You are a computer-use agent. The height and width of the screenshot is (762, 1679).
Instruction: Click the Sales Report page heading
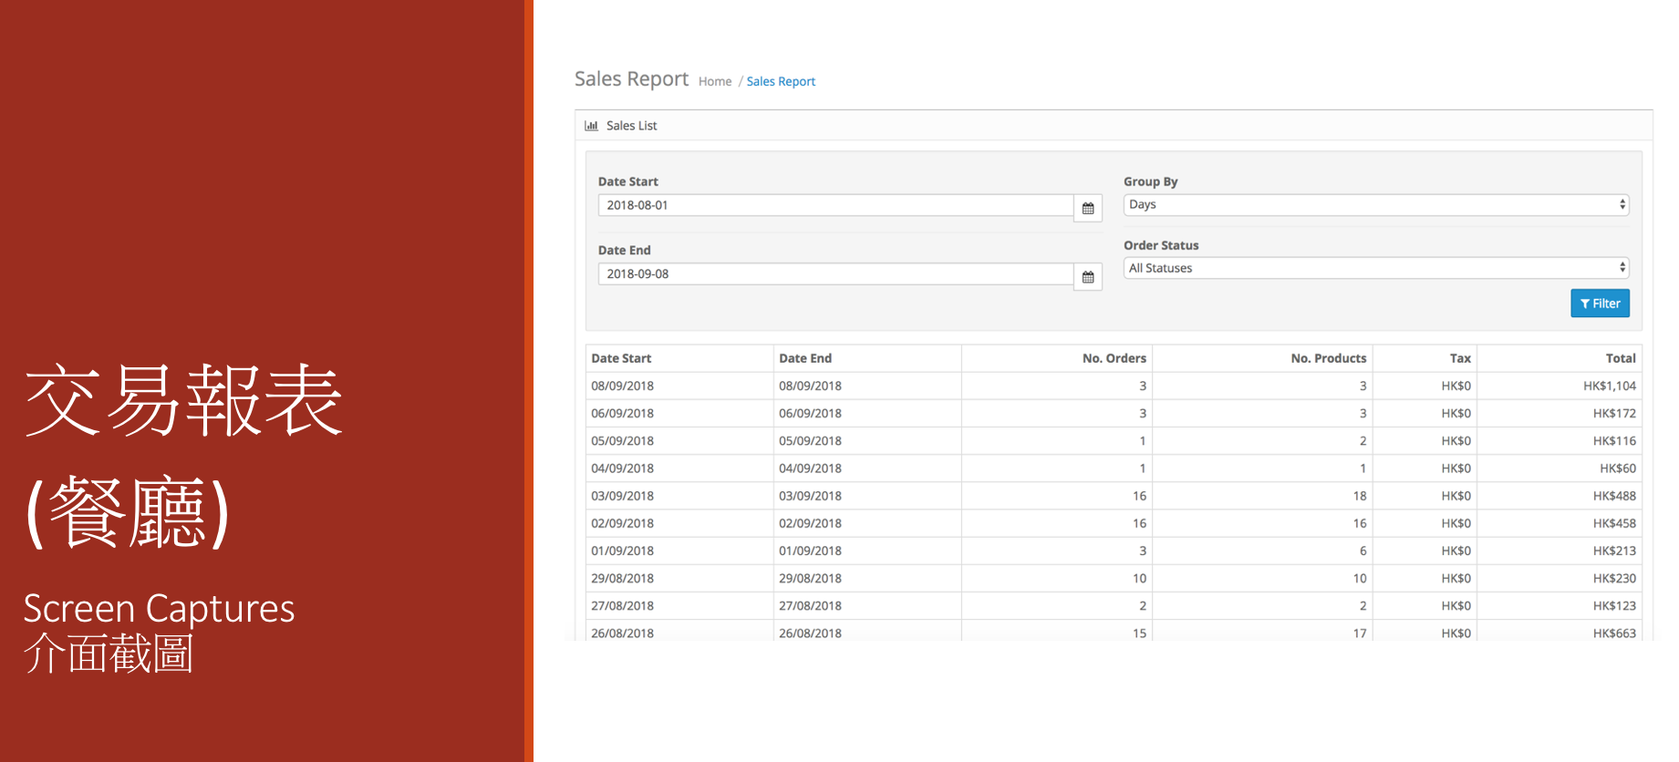[631, 79]
